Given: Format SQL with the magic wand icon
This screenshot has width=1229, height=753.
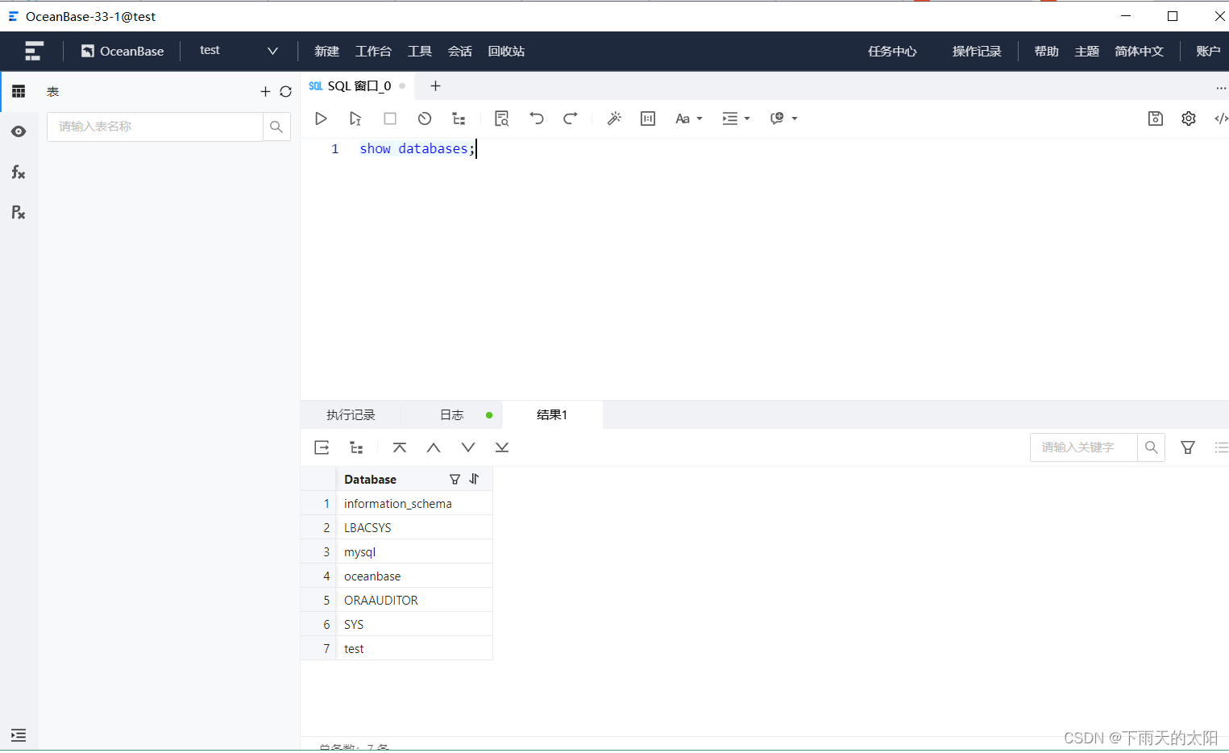Looking at the screenshot, I should click(x=614, y=119).
